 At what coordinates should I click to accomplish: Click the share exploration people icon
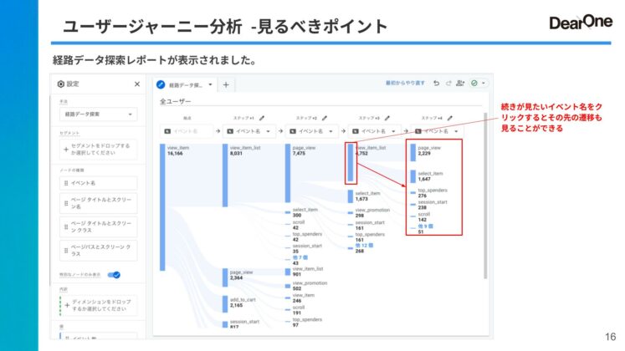[460, 84]
